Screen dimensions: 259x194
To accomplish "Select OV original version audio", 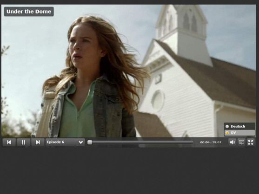I will [239, 133].
